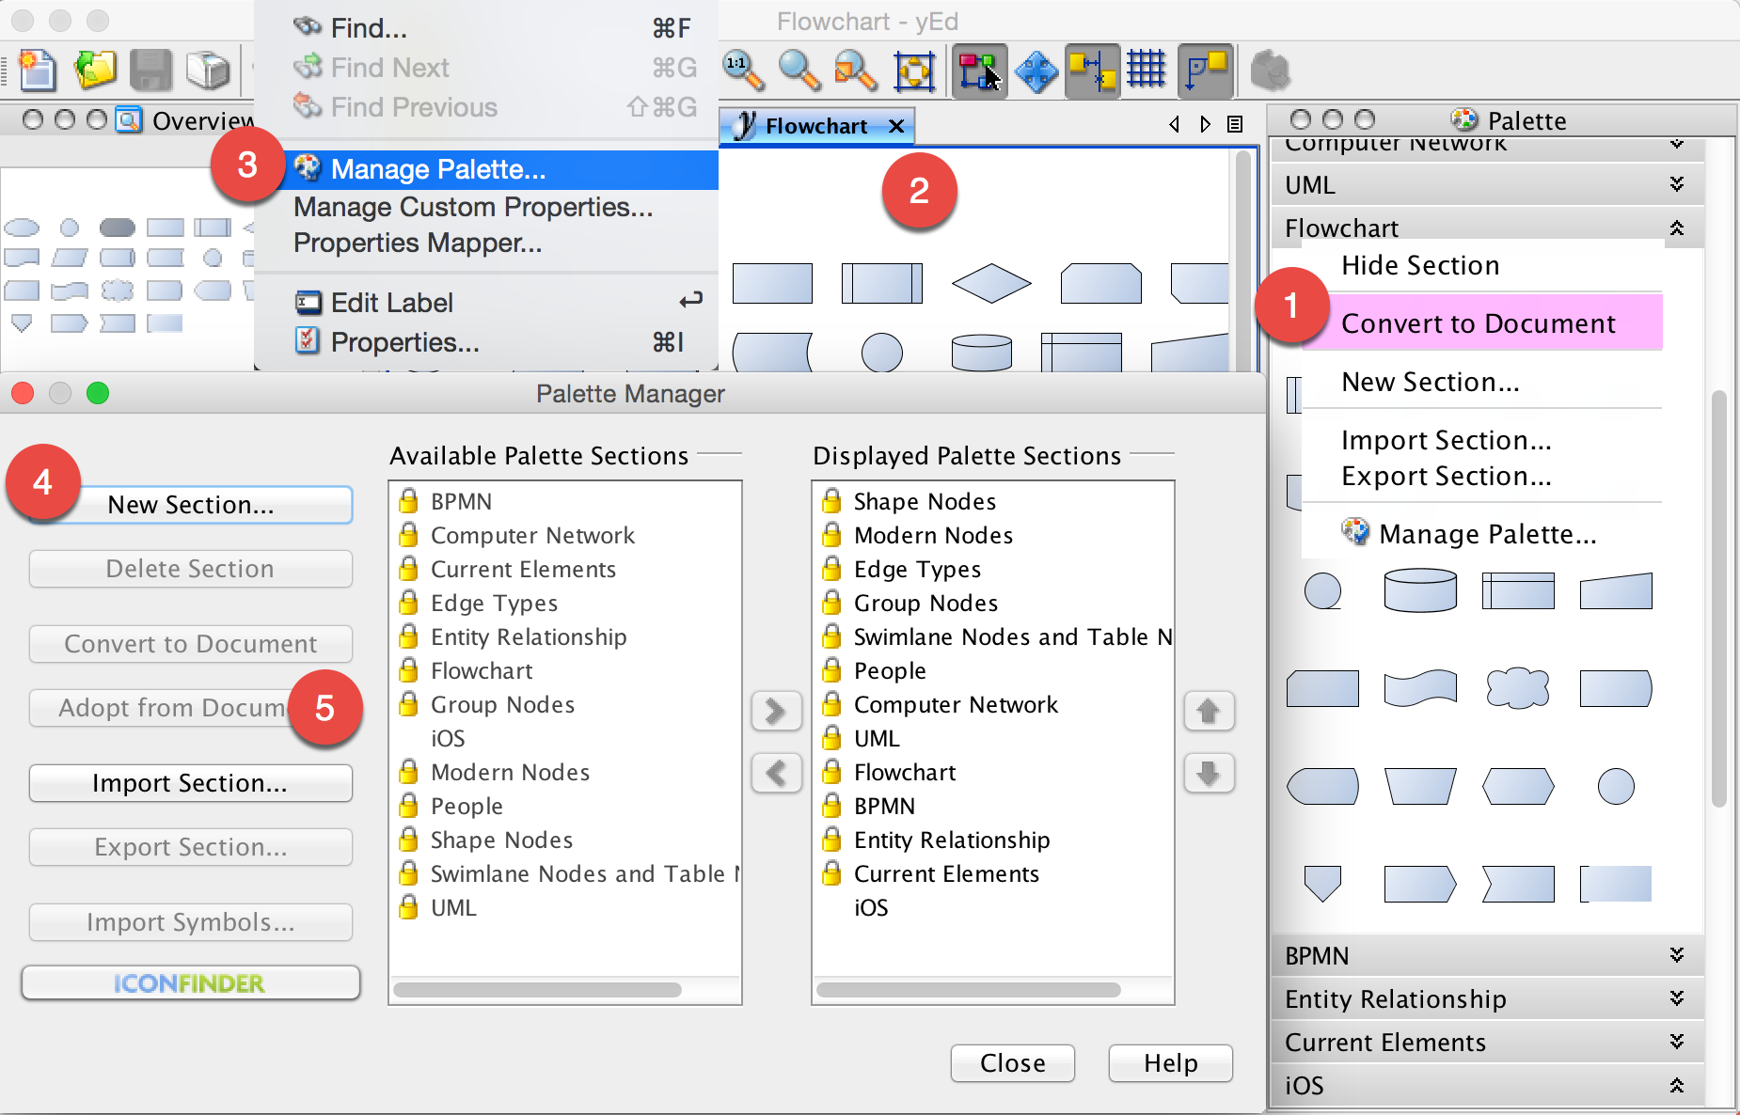Enable the grid display toolbar icon
Screen dimensions: 1740x1115
click(1147, 71)
